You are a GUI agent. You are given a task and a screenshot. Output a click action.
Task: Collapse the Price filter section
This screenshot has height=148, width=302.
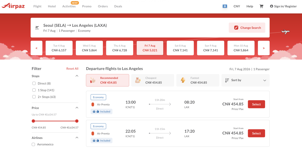pos(77,108)
